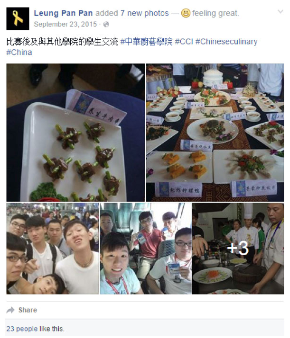Click the public globe privacy icon

point(106,24)
